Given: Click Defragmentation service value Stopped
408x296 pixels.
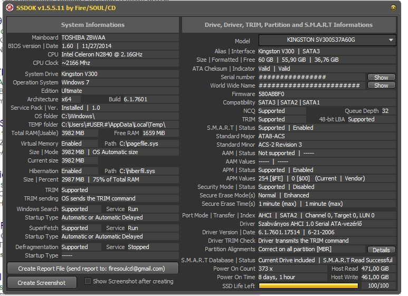Looking at the screenshot, I should [138, 247].
